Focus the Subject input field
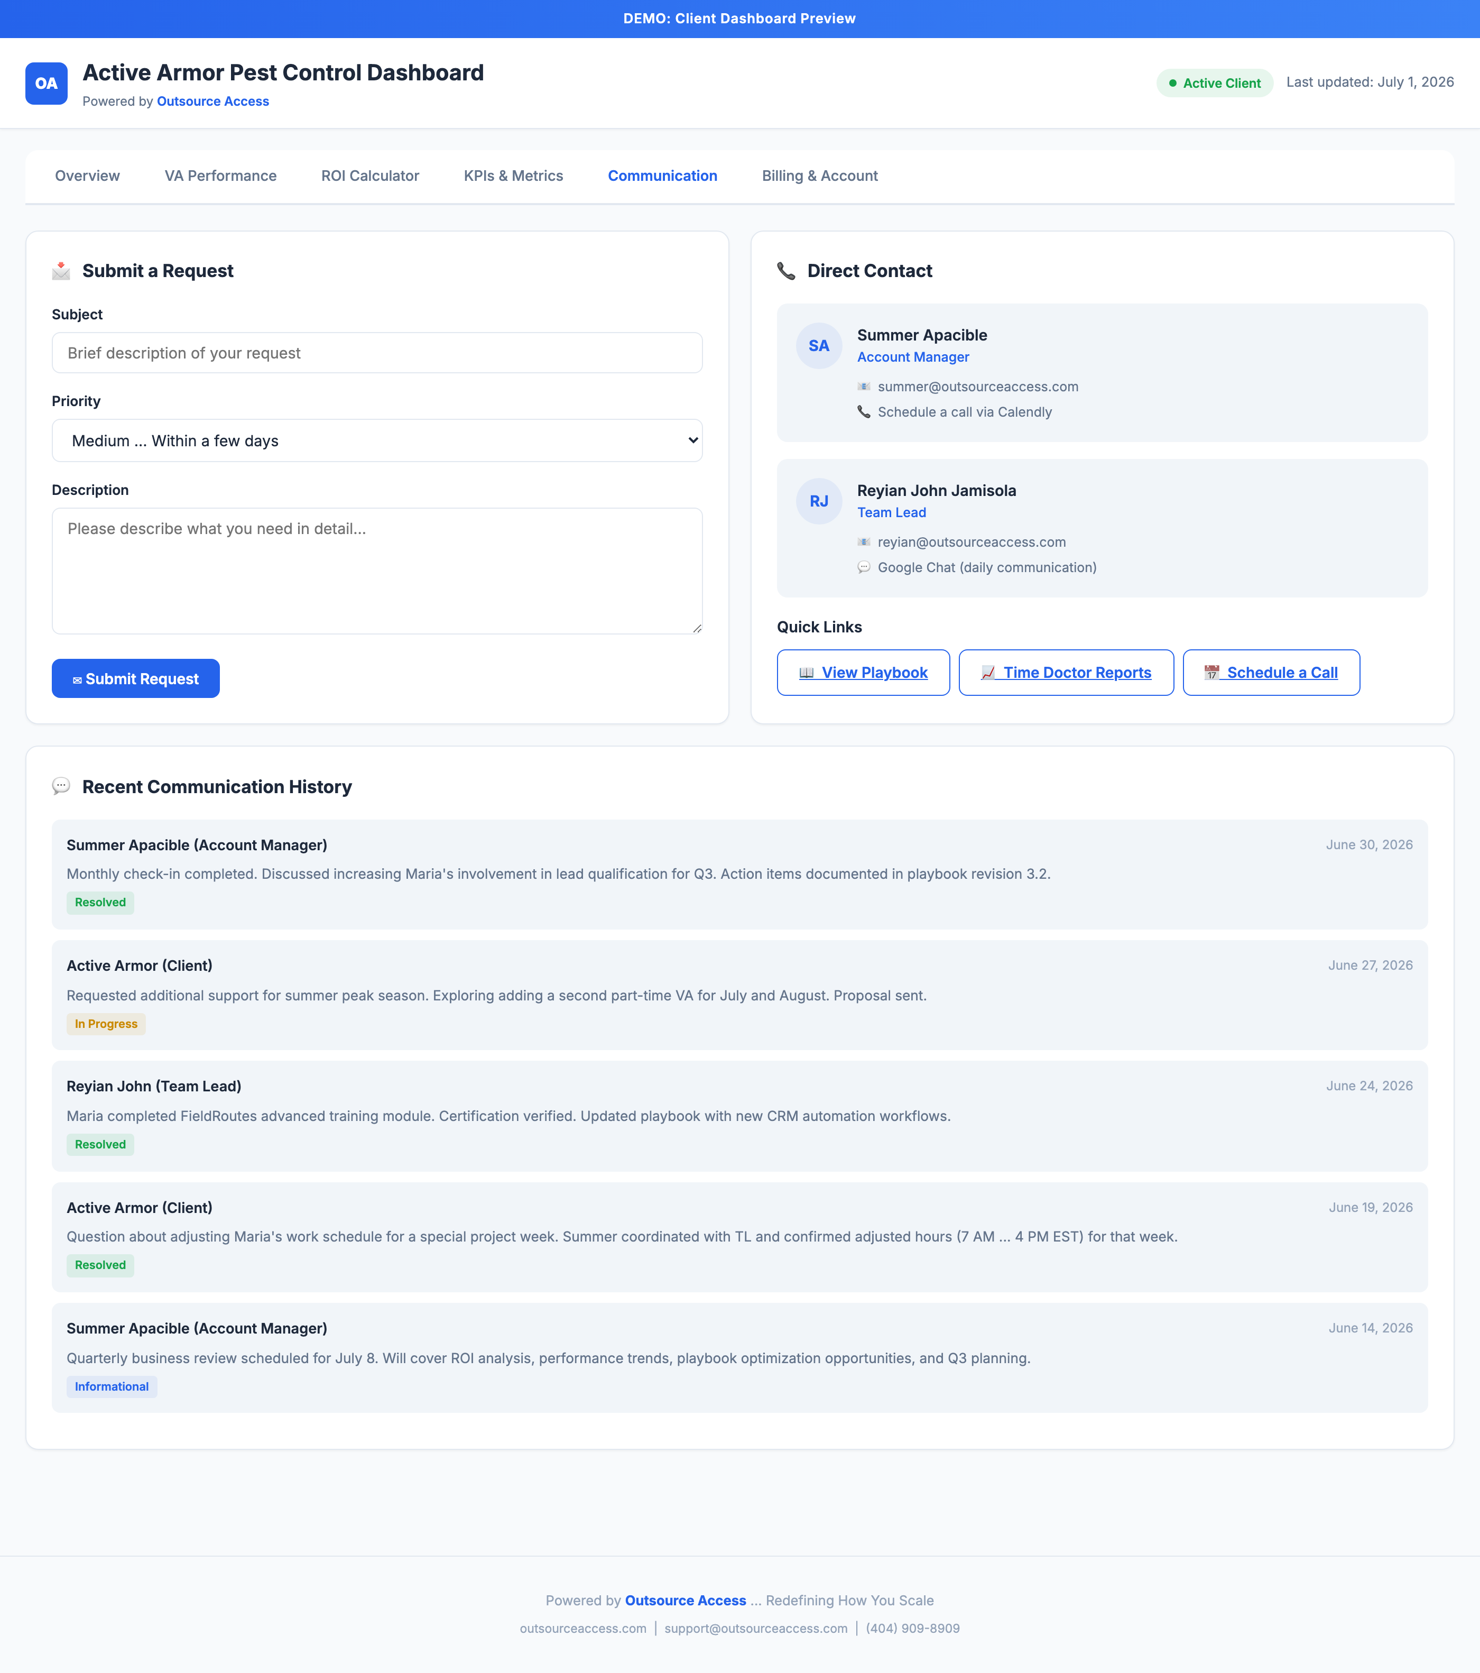This screenshot has height=1673, width=1480. [x=377, y=353]
